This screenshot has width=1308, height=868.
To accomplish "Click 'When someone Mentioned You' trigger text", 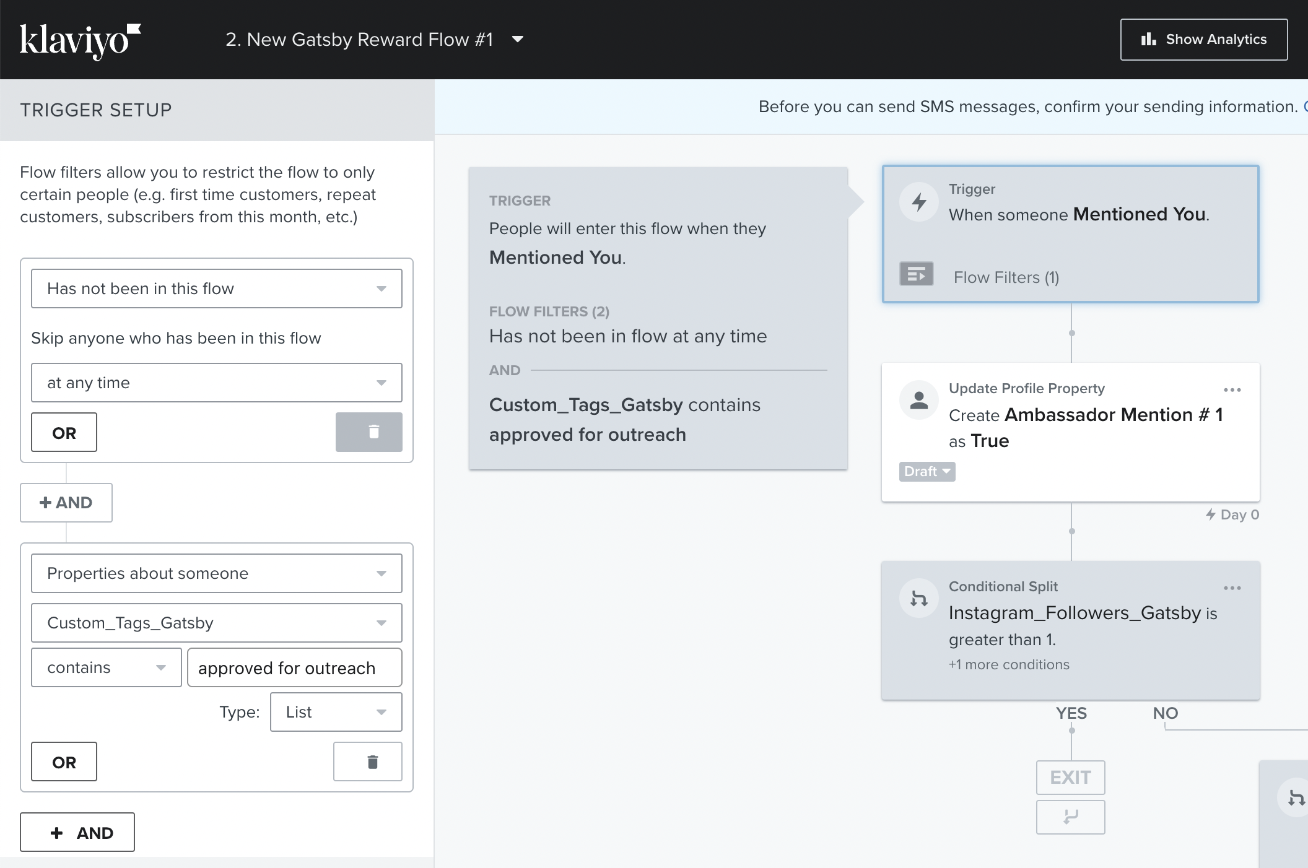I will click(1079, 214).
